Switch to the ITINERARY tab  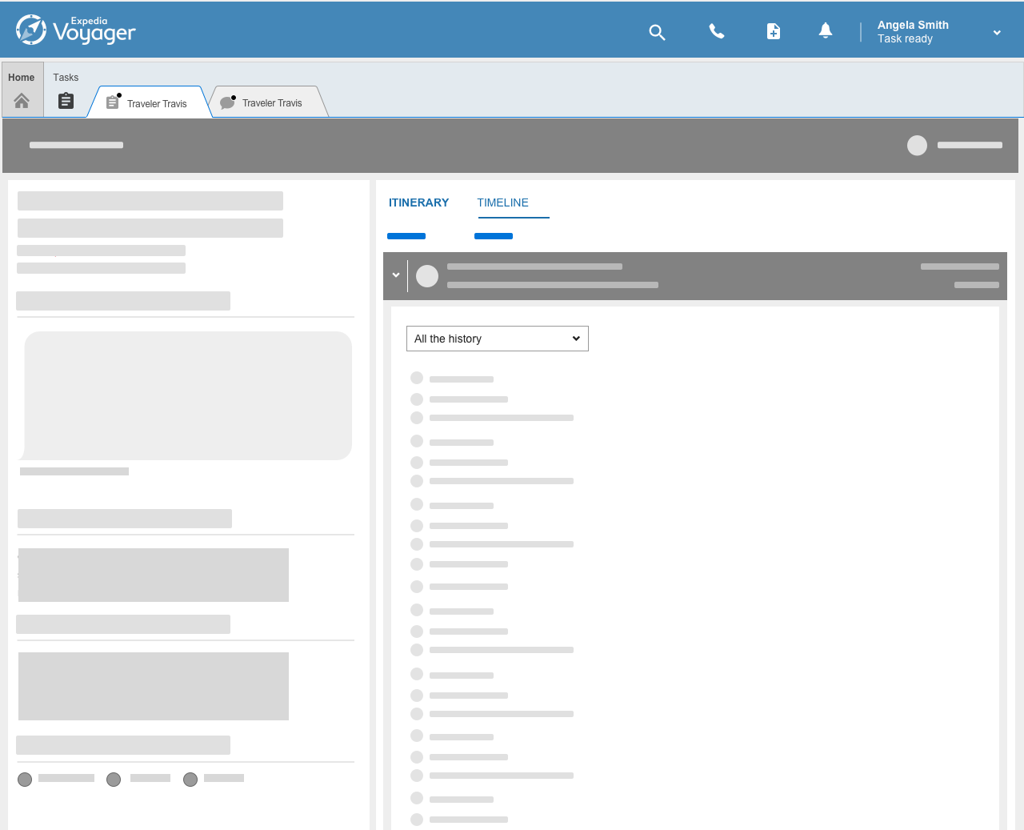pos(418,202)
